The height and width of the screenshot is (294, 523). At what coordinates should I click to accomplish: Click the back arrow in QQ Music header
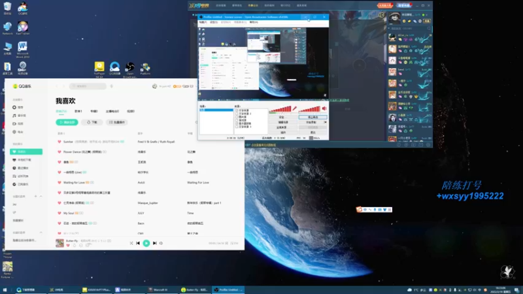pos(57,86)
